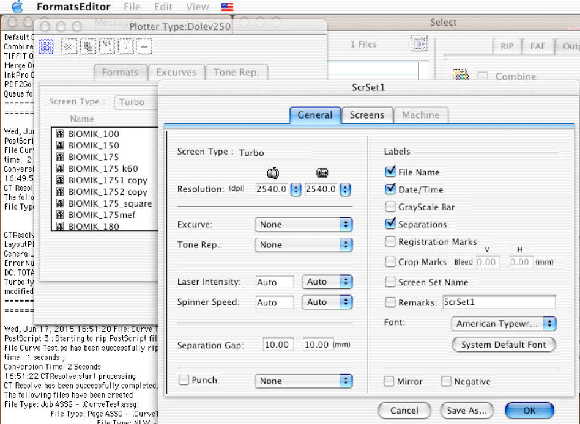The height and width of the screenshot is (424, 580).
Task: Open the Punch None dropdown
Action: pos(303,381)
